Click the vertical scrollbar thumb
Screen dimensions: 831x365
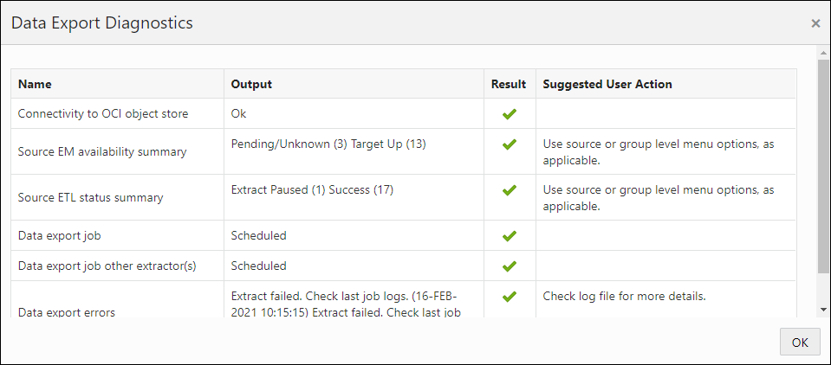[x=823, y=164]
